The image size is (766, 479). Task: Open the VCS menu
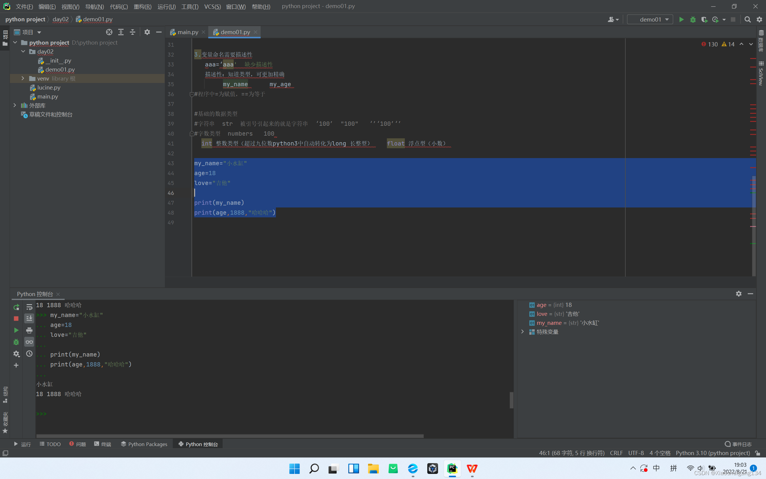point(212,6)
